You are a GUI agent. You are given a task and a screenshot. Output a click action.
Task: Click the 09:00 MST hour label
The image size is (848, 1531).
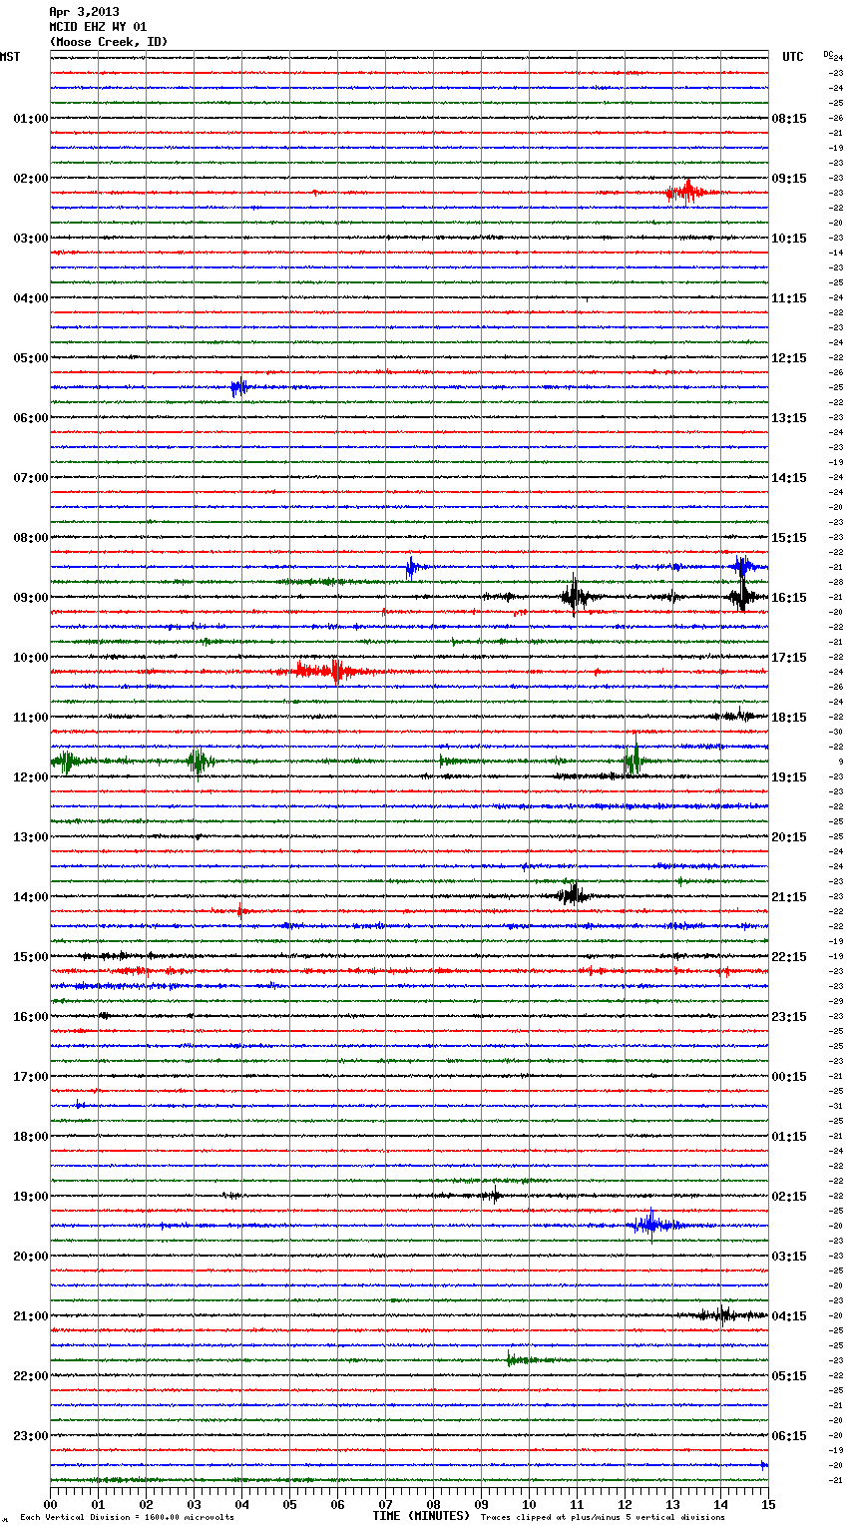point(30,597)
